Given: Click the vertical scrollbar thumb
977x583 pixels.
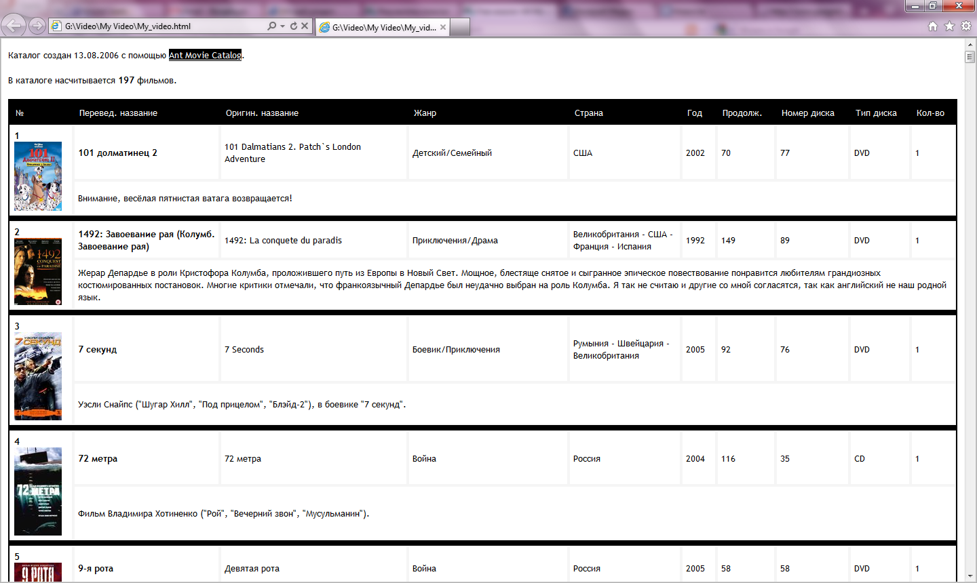Looking at the screenshot, I should pyautogui.click(x=970, y=57).
